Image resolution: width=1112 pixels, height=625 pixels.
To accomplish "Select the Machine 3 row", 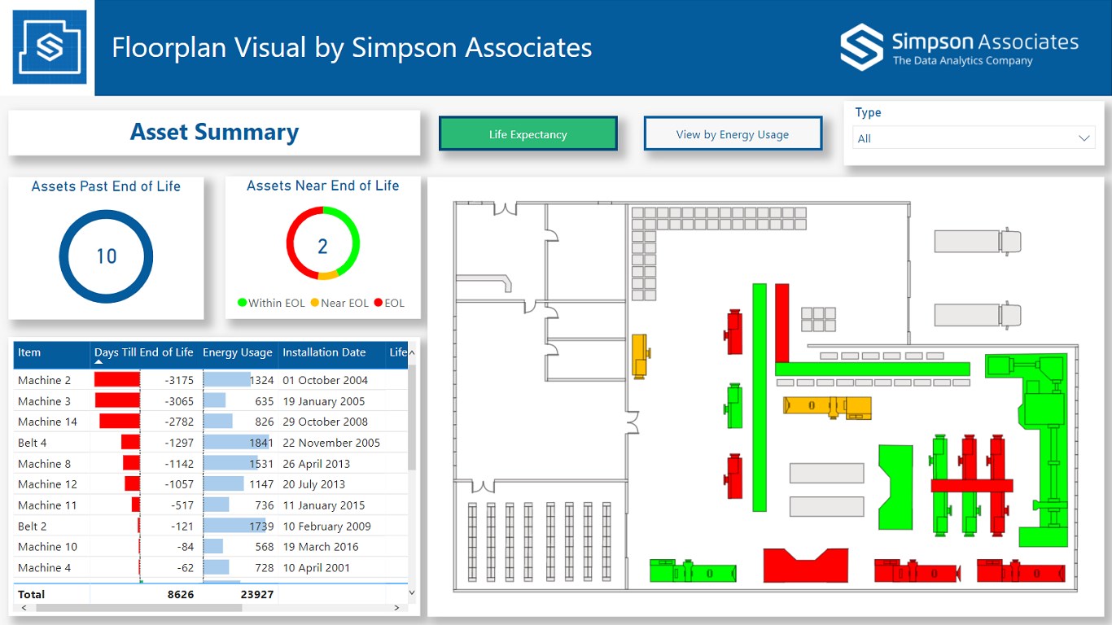I will pyautogui.click(x=211, y=401).
